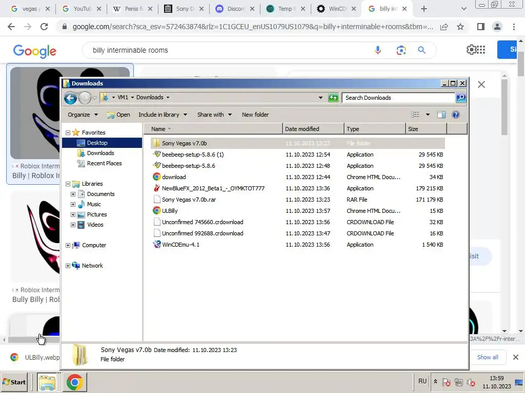Open the Share with menu
The width and height of the screenshot is (525, 393).
click(x=214, y=115)
